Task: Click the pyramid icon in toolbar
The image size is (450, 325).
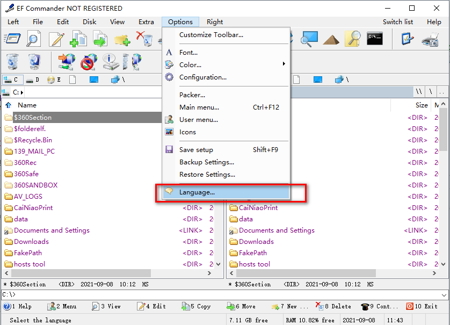Action: (x=331, y=39)
